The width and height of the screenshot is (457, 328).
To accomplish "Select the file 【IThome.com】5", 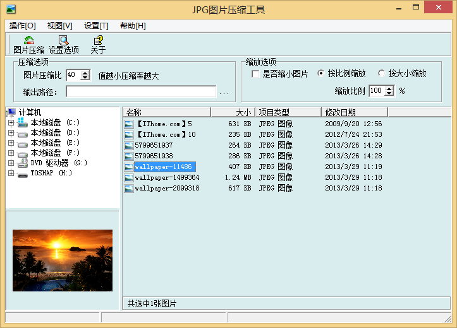I will click(165, 124).
